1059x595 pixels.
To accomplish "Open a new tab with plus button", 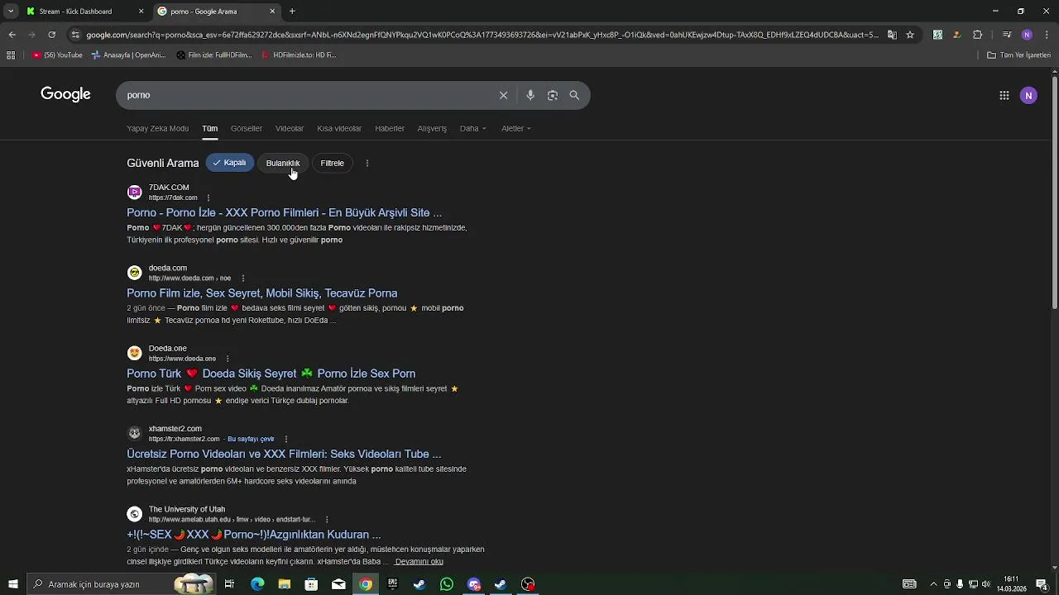I will click(292, 12).
